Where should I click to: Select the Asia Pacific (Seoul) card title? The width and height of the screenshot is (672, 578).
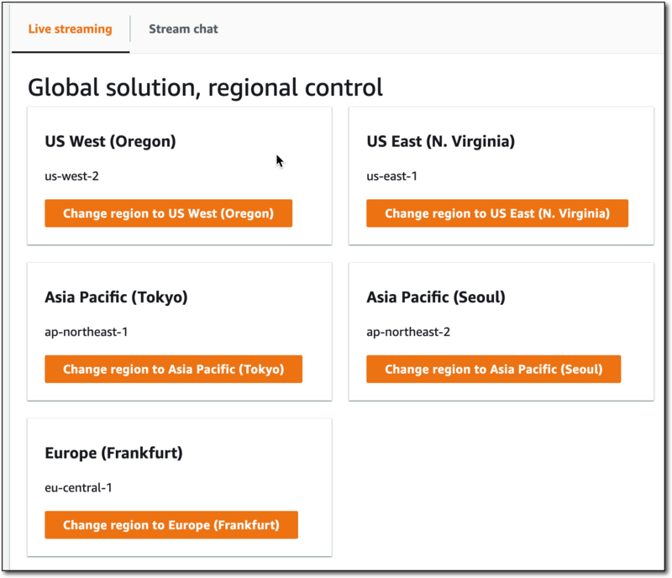(436, 297)
